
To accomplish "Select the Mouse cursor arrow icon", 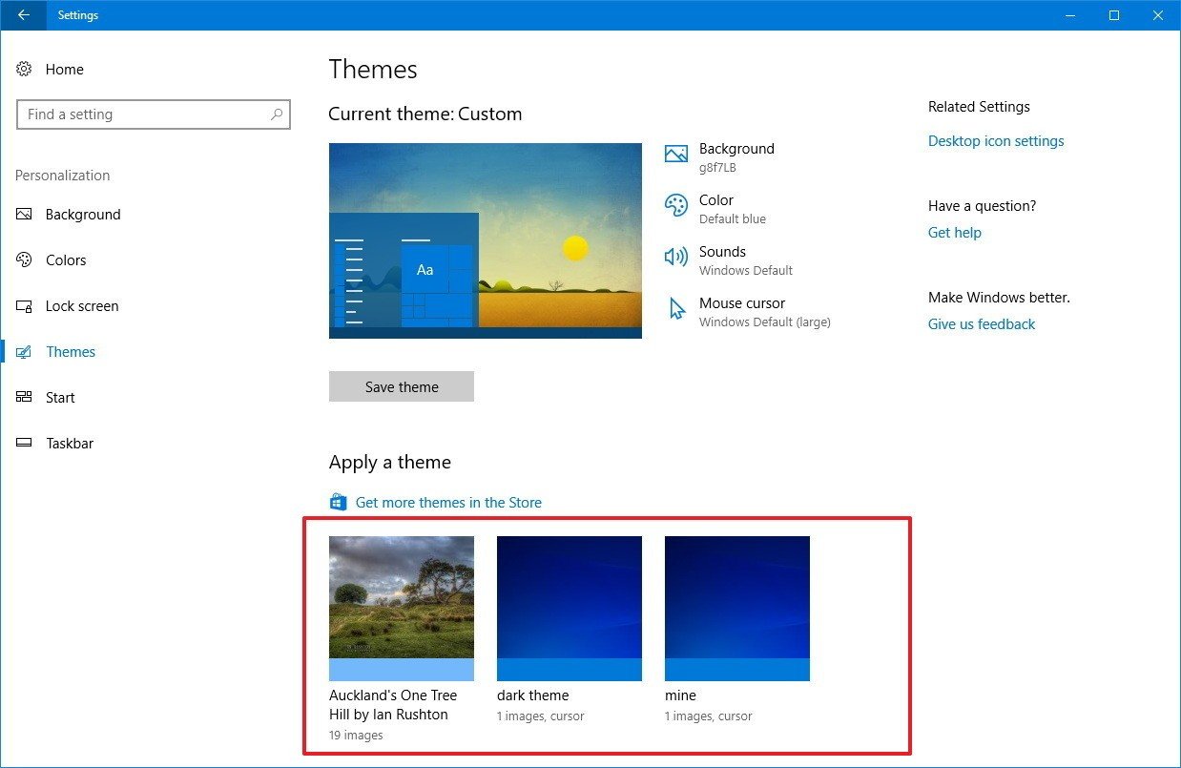I will pos(675,308).
